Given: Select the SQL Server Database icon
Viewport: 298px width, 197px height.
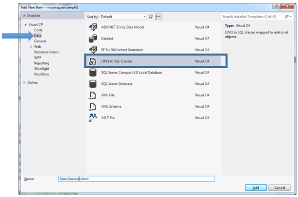Looking at the screenshot, I should tap(93, 84).
